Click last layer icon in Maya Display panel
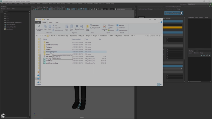Image resolution: width=212 pixels, height=119 pixels. click(x=210, y=55)
